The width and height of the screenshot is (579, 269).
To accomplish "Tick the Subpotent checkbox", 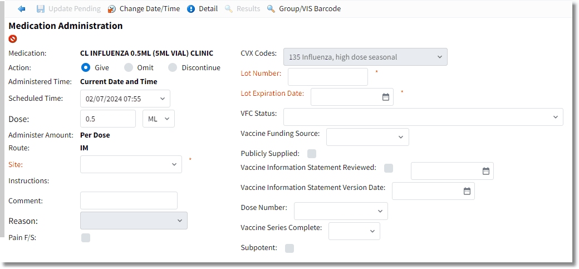I will click(x=289, y=248).
